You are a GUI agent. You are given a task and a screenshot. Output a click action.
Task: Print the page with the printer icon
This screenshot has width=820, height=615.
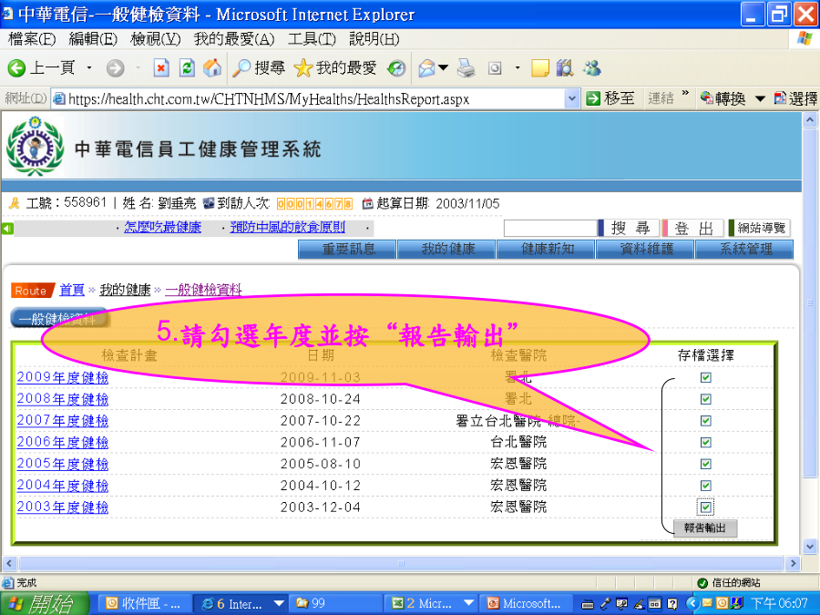pos(466,68)
